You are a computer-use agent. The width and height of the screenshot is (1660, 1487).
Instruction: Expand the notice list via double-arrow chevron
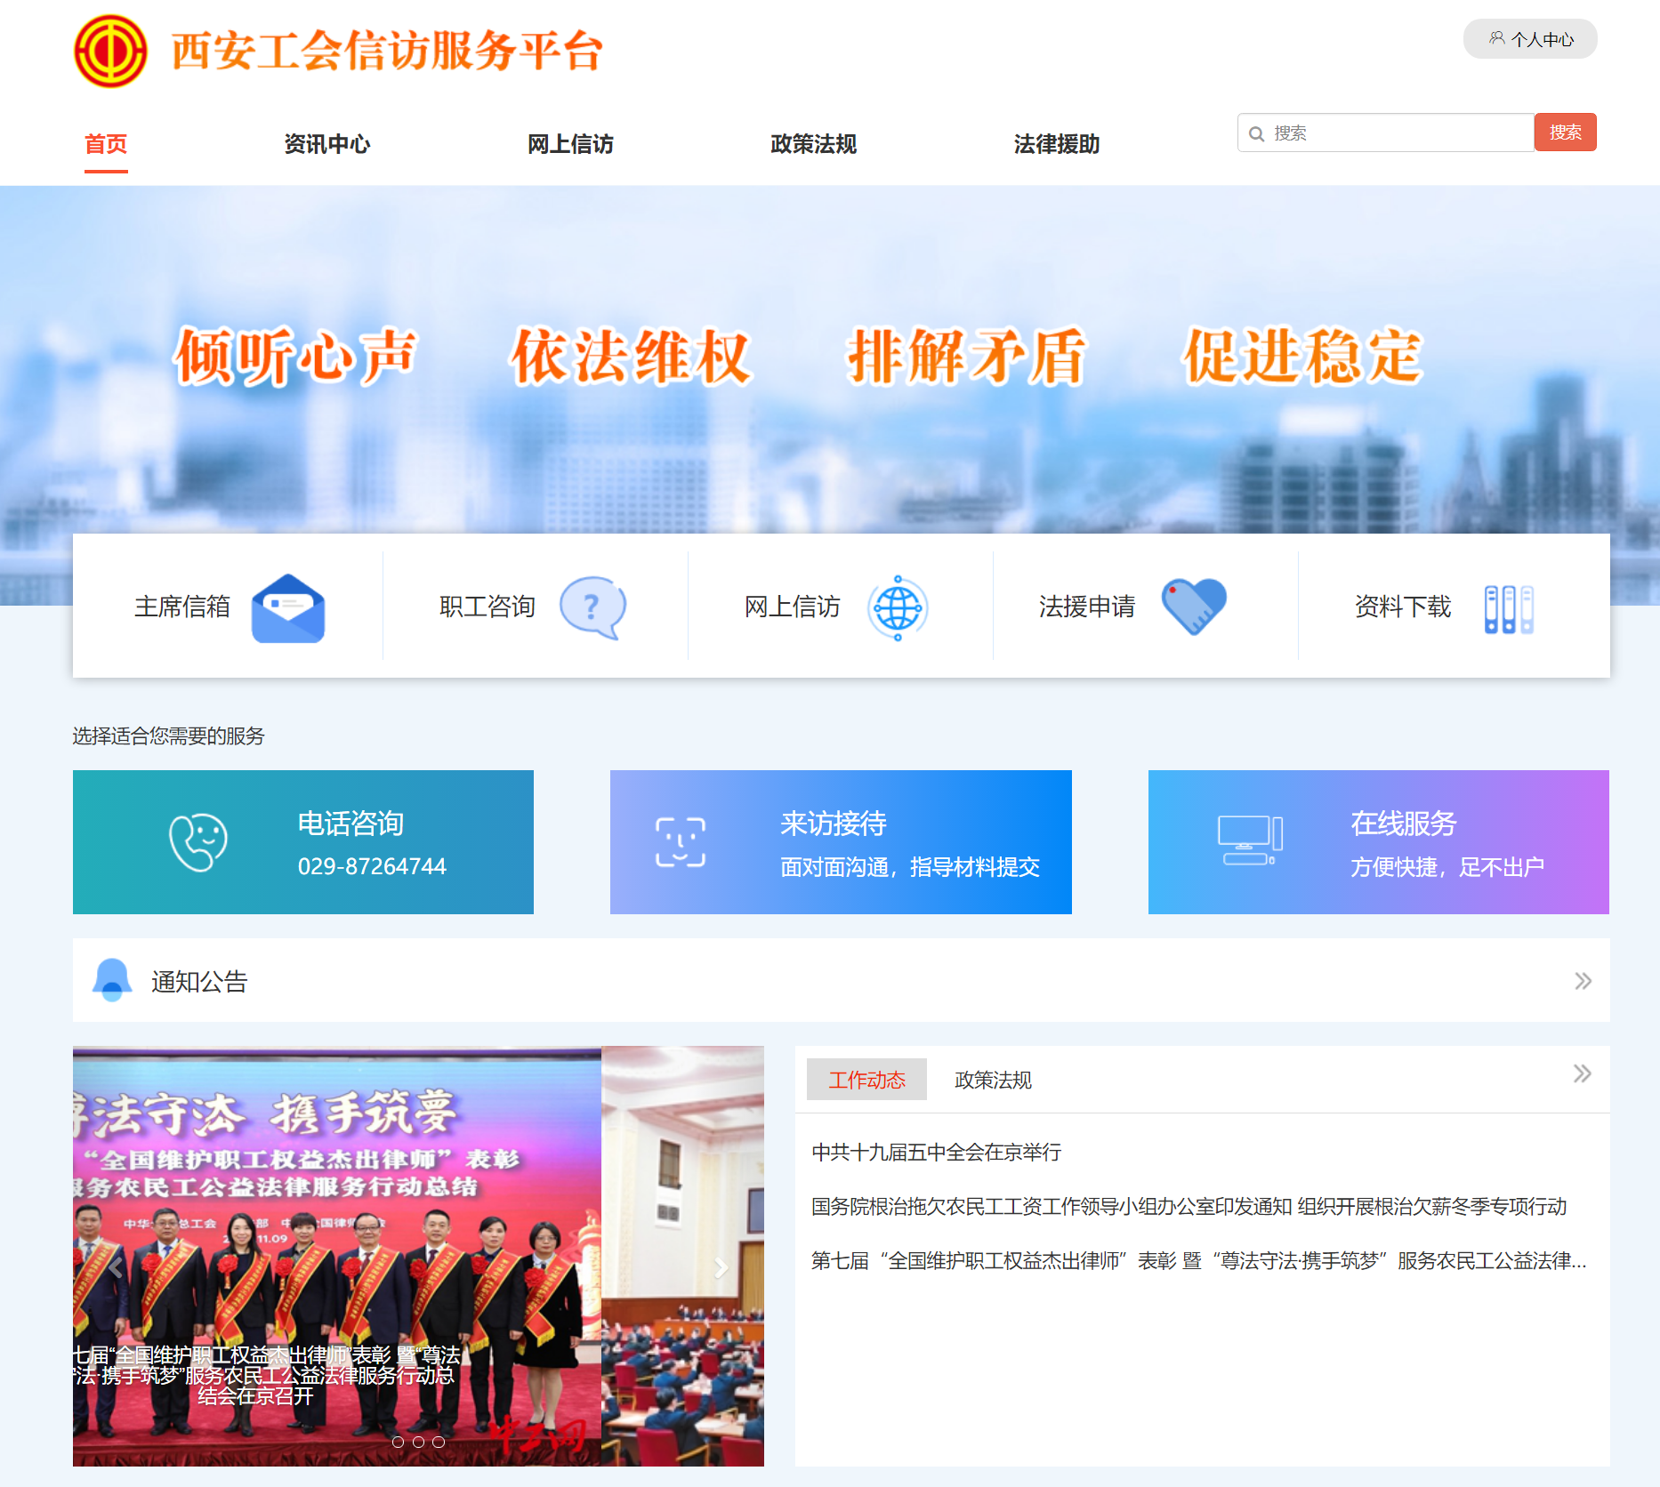(1583, 981)
